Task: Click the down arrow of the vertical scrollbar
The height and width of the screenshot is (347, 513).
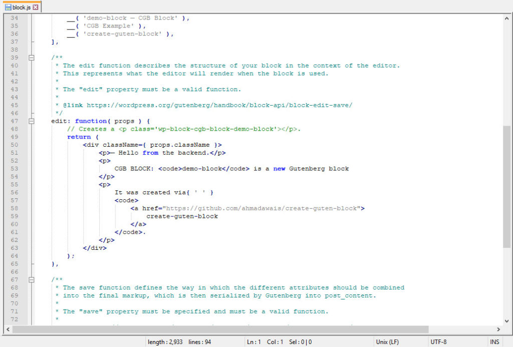Action: point(505,319)
